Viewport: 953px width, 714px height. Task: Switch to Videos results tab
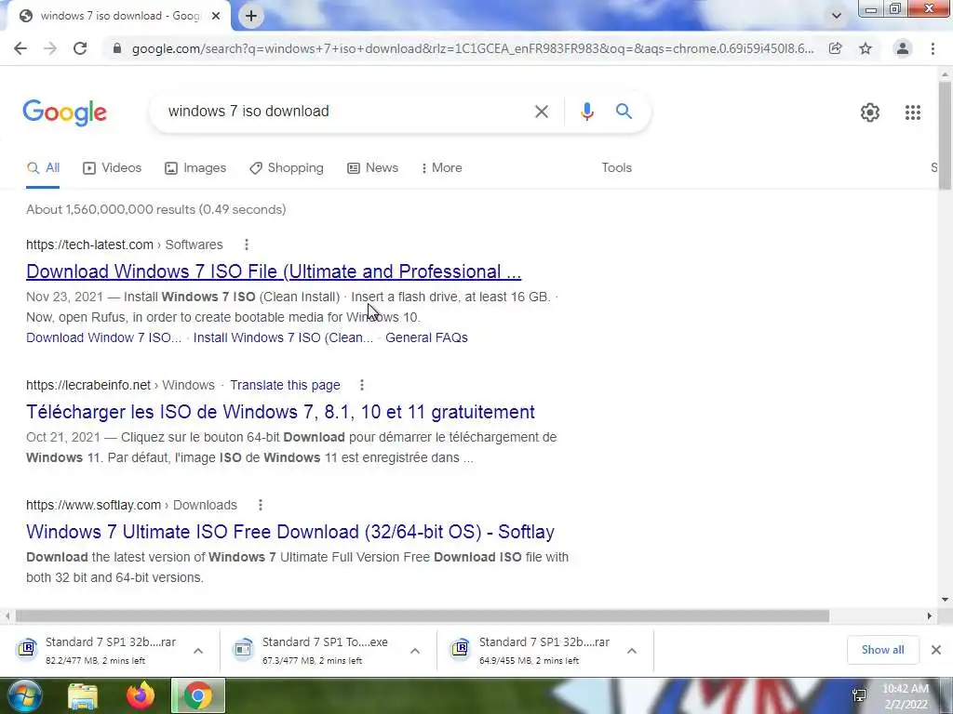(x=112, y=168)
